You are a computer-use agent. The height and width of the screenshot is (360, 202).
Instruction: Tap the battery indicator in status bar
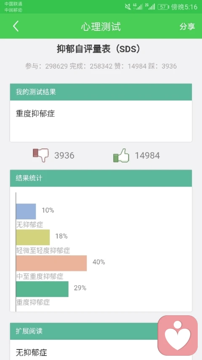(163, 7)
